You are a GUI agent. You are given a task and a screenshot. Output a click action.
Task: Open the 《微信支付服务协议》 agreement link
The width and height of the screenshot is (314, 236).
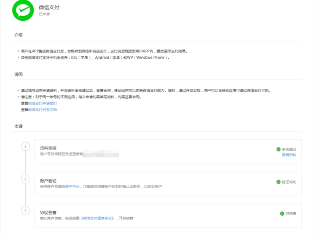[x=98, y=218]
